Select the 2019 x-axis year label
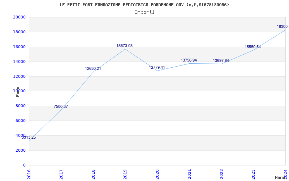Image resolution: width=289 pixels, height=181 pixels. [125, 174]
